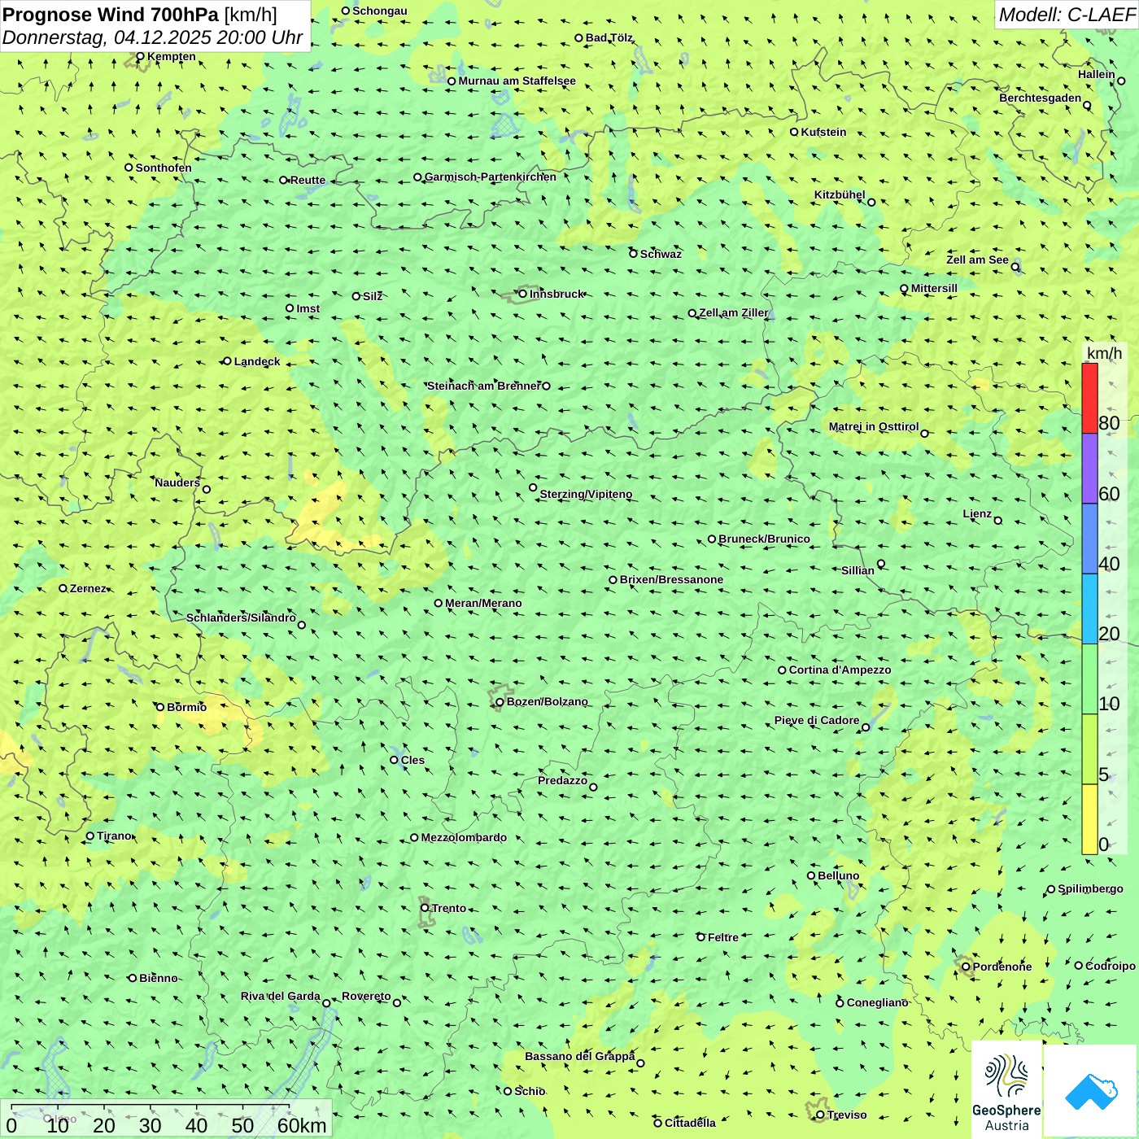
Task: Click the red 80 km/h legend color
Action: [1089, 398]
